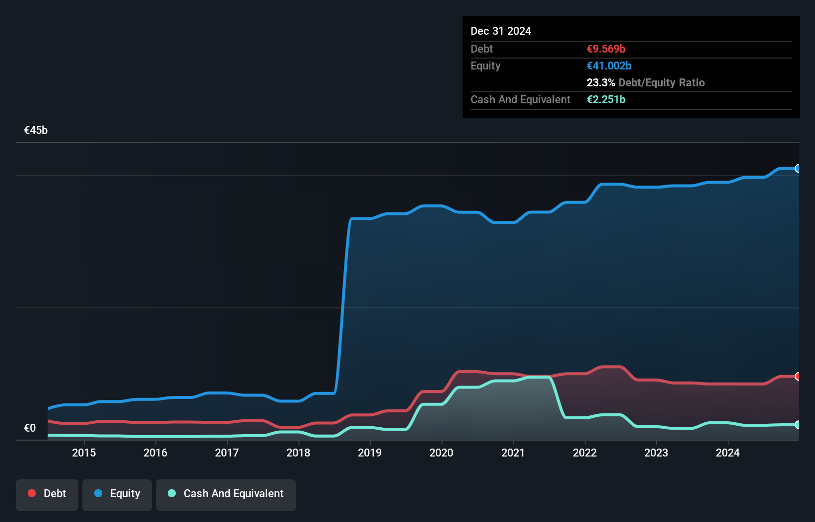Click the €0 y-axis label
815x522 pixels.
tap(30, 428)
